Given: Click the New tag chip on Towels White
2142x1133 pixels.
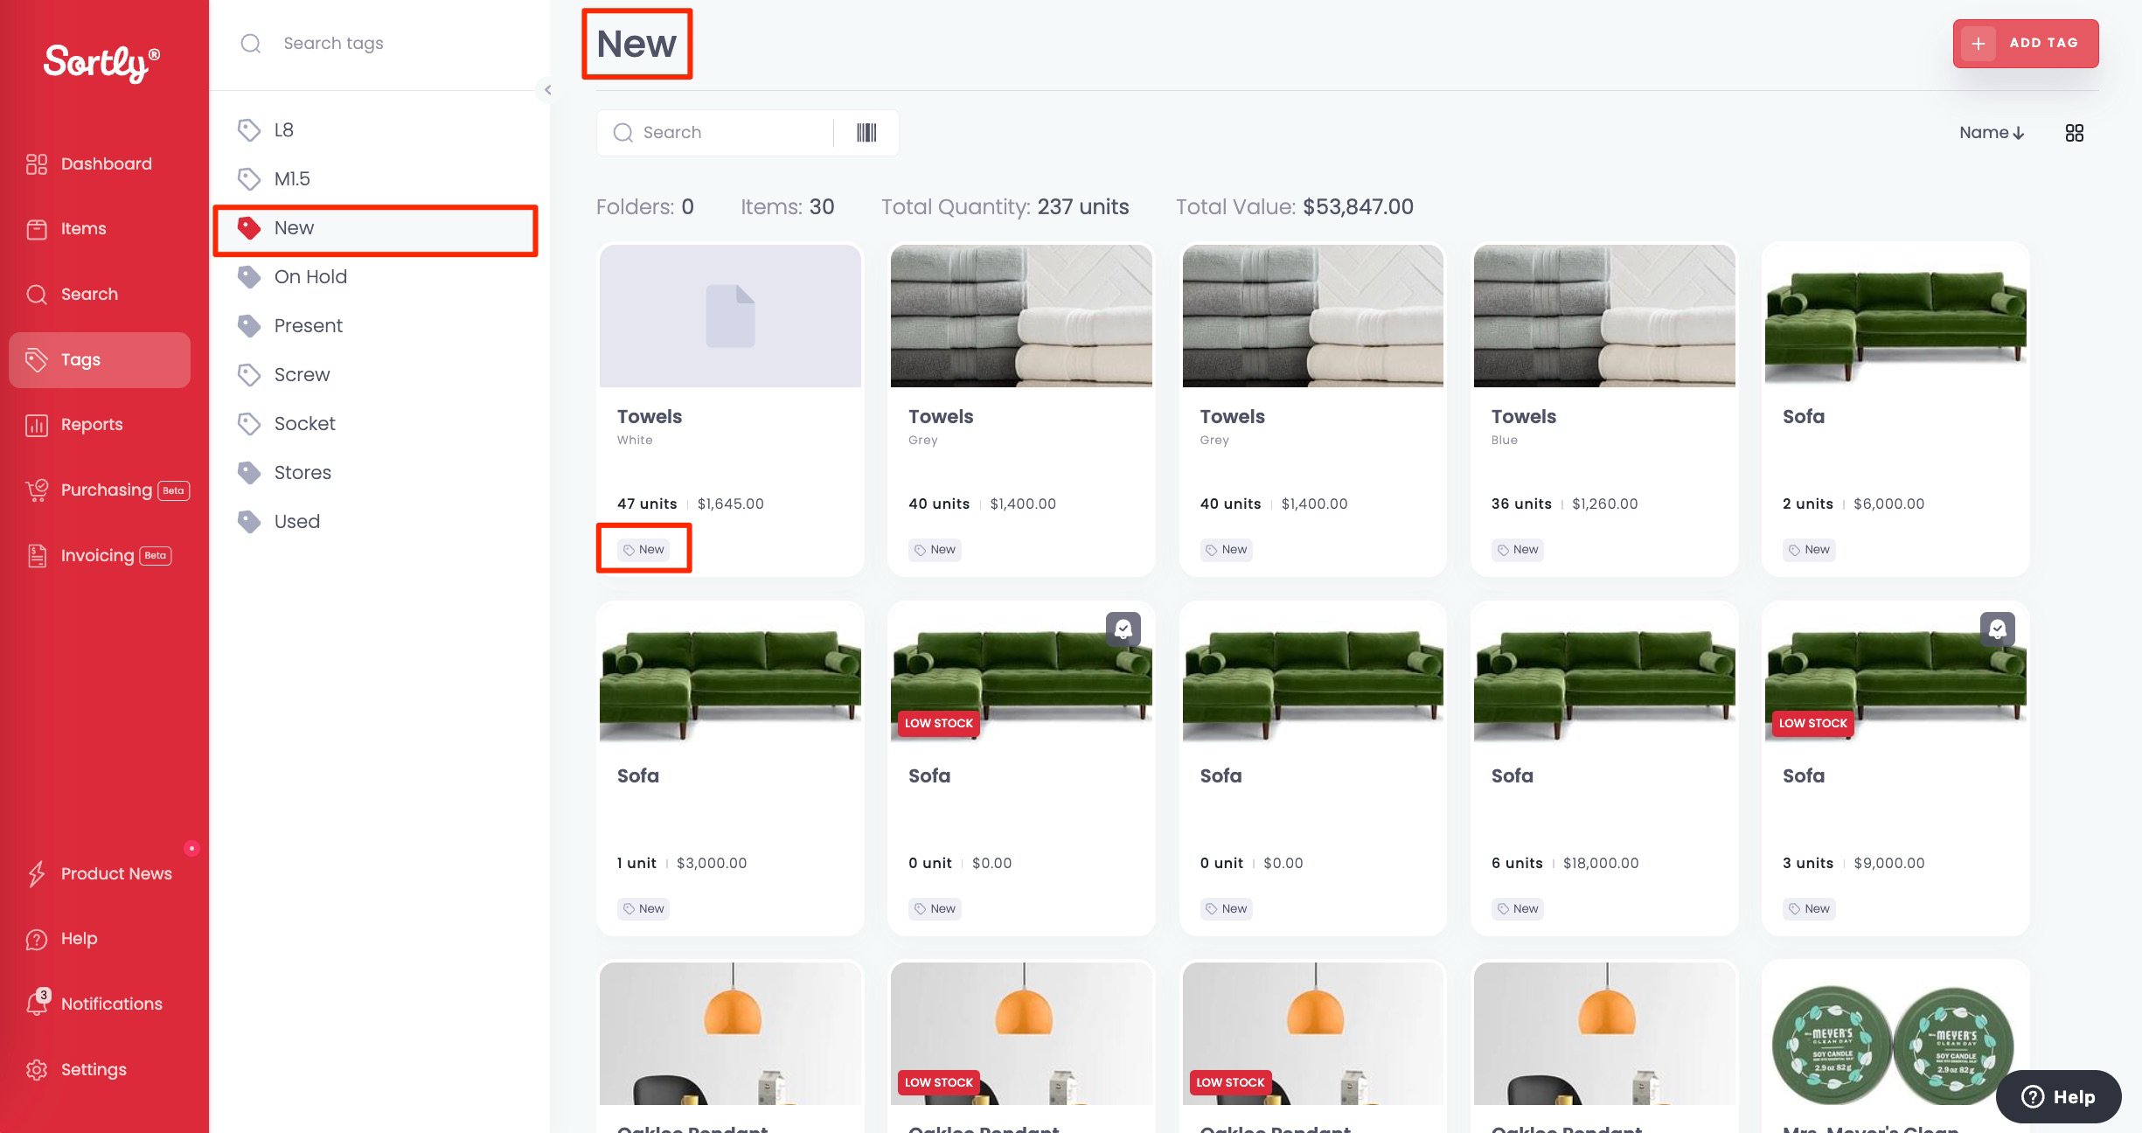Looking at the screenshot, I should (x=643, y=550).
